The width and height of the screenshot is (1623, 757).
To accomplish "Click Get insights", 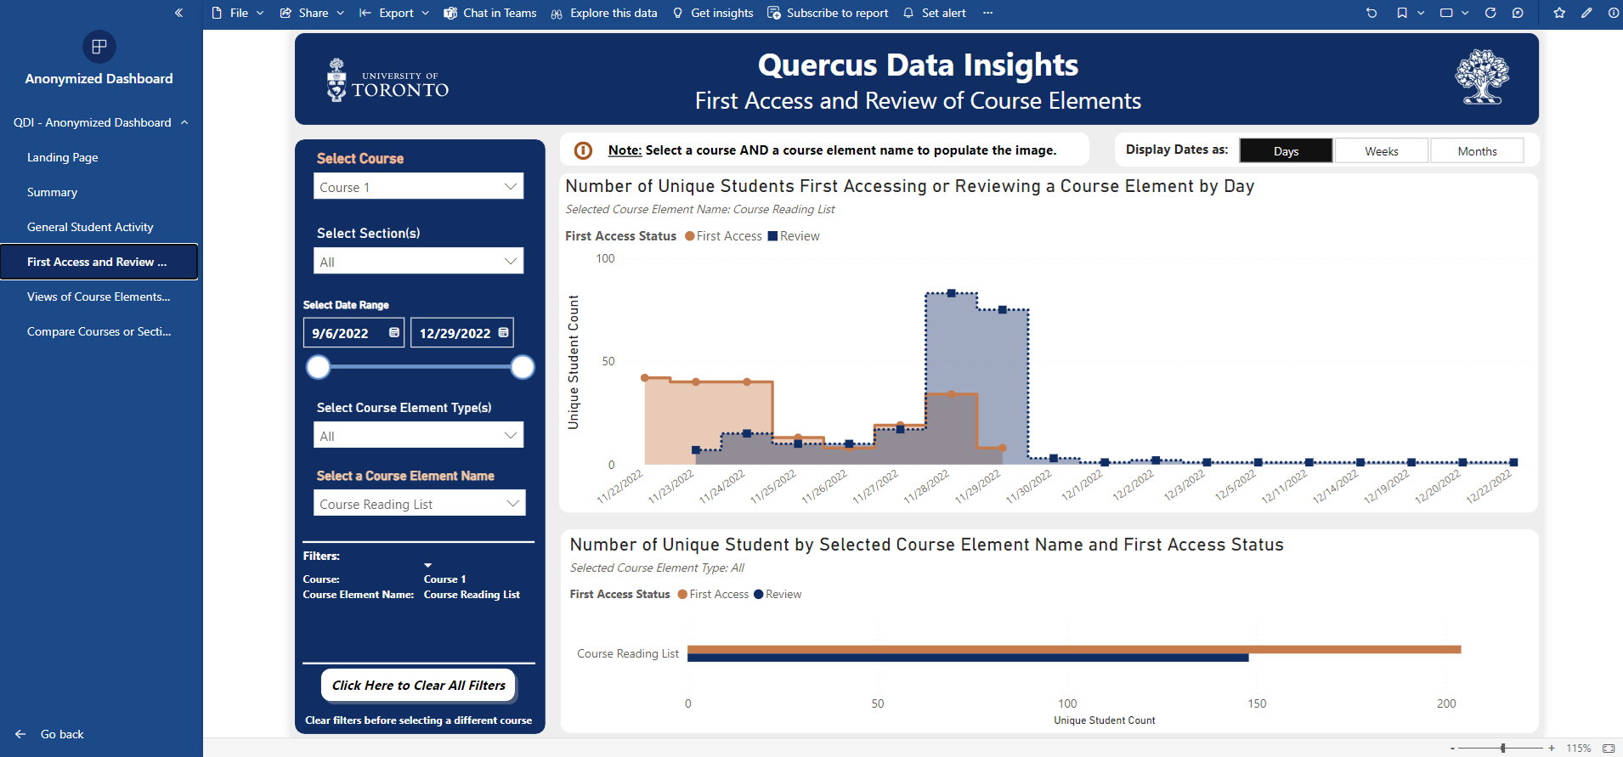I will [713, 13].
